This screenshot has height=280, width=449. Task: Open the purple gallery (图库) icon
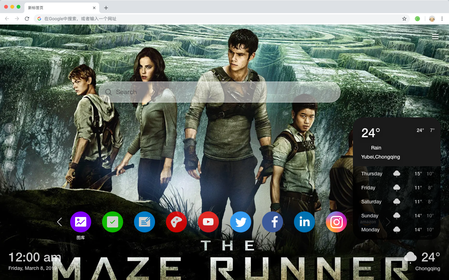point(81,222)
